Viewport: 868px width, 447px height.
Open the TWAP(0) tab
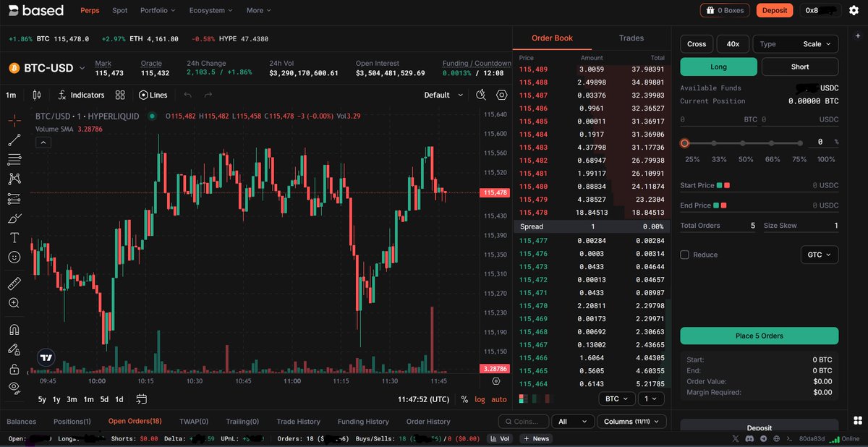point(194,421)
